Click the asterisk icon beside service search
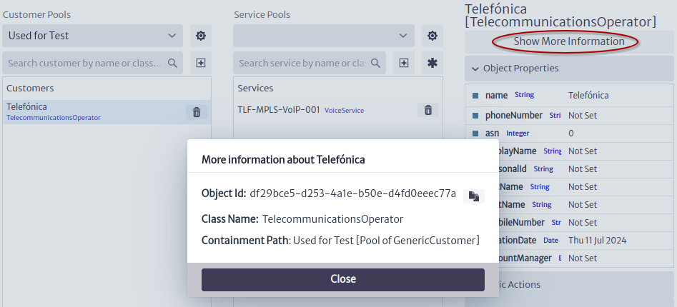677x307 pixels. (433, 63)
